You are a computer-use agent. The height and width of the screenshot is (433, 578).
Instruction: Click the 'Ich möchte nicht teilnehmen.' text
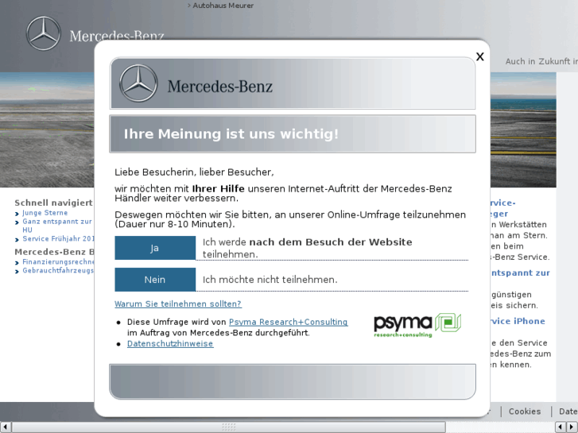coord(270,280)
